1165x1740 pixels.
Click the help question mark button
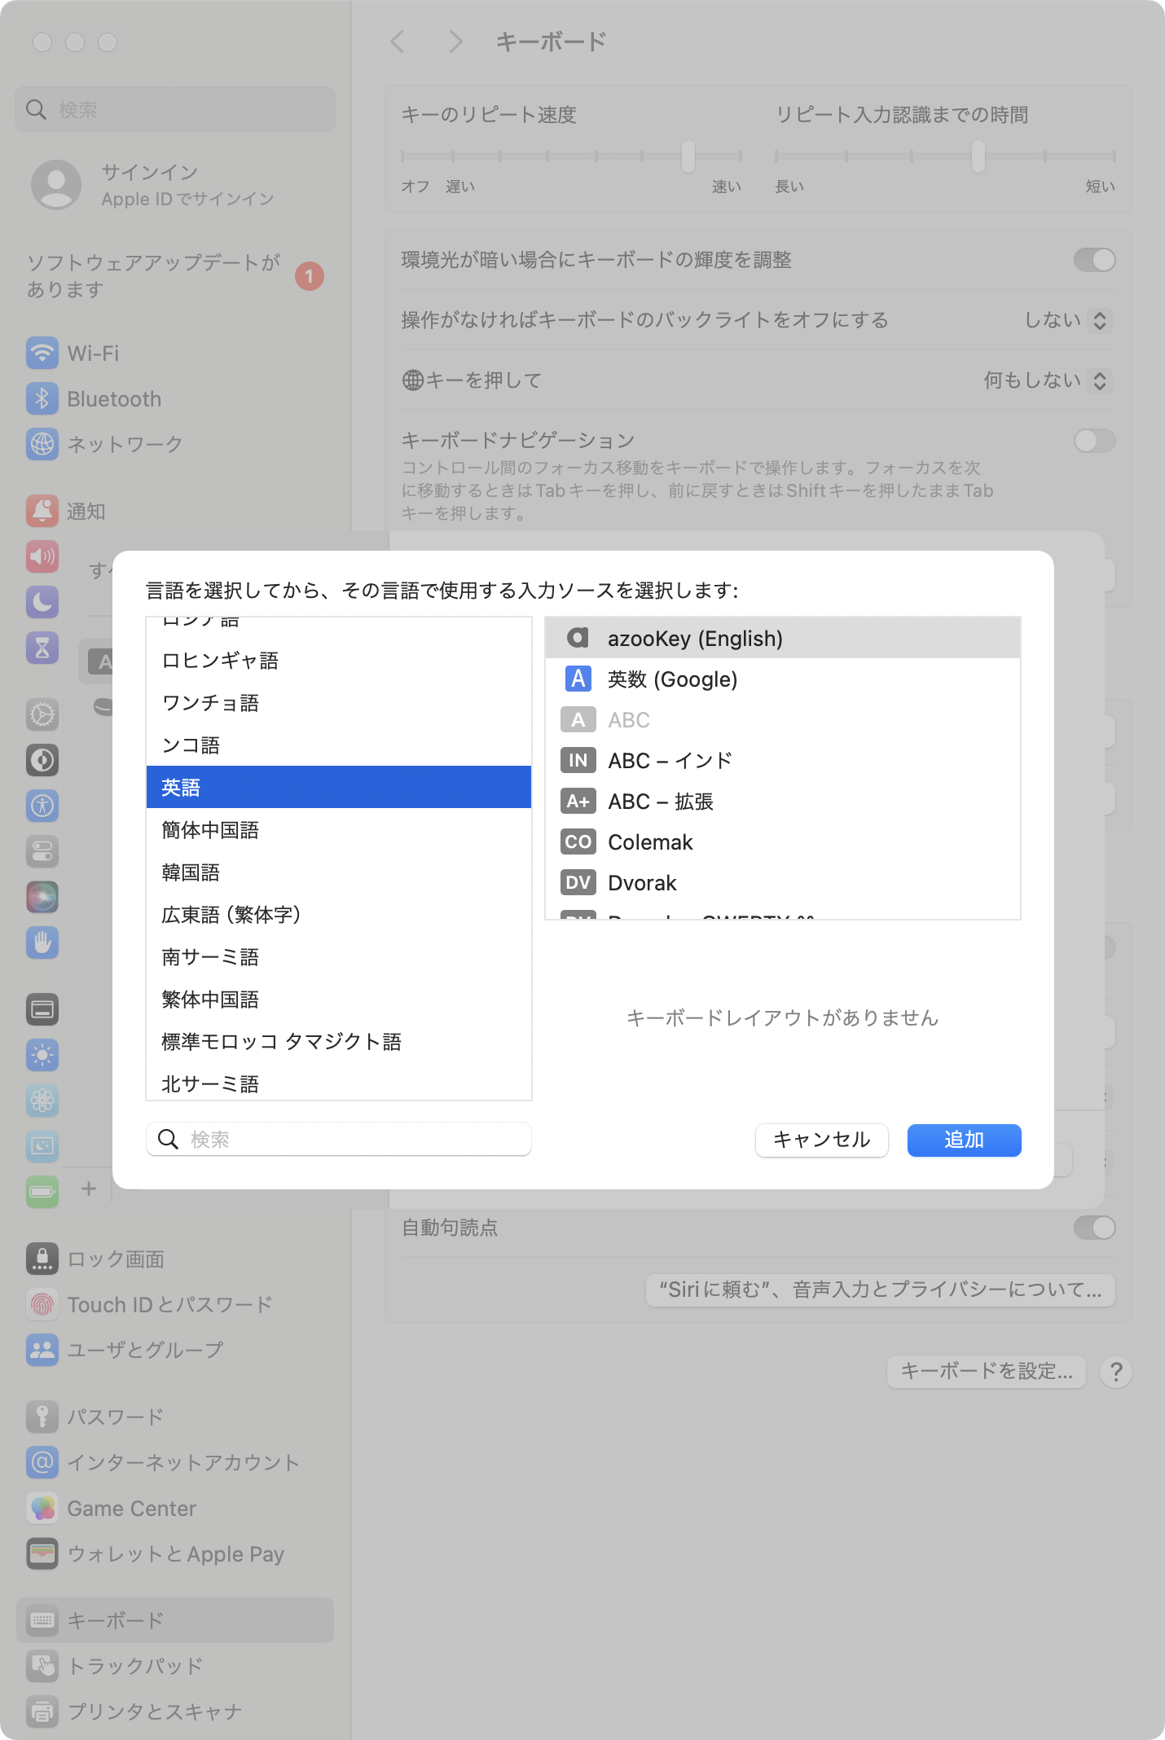(x=1116, y=1372)
